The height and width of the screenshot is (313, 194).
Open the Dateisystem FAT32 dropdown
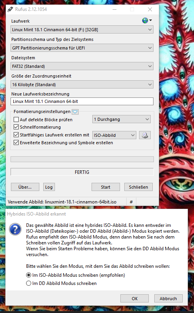pos(82,66)
